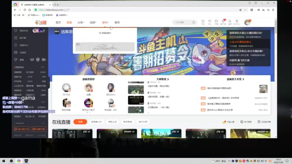The width and height of the screenshot is (292, 164).
Task: Open the Windows Start button
Action: tap(4, 161)
